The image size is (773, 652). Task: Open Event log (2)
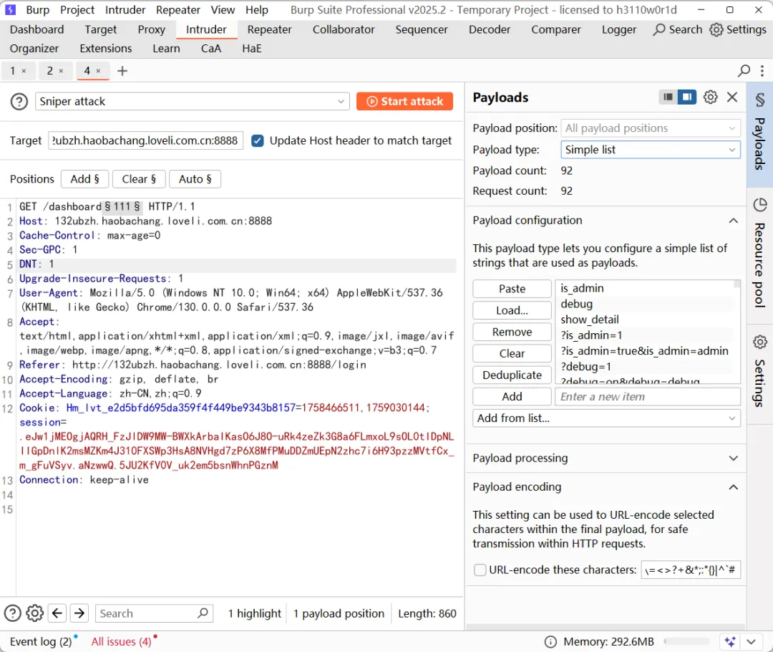(x=41, y=642)
